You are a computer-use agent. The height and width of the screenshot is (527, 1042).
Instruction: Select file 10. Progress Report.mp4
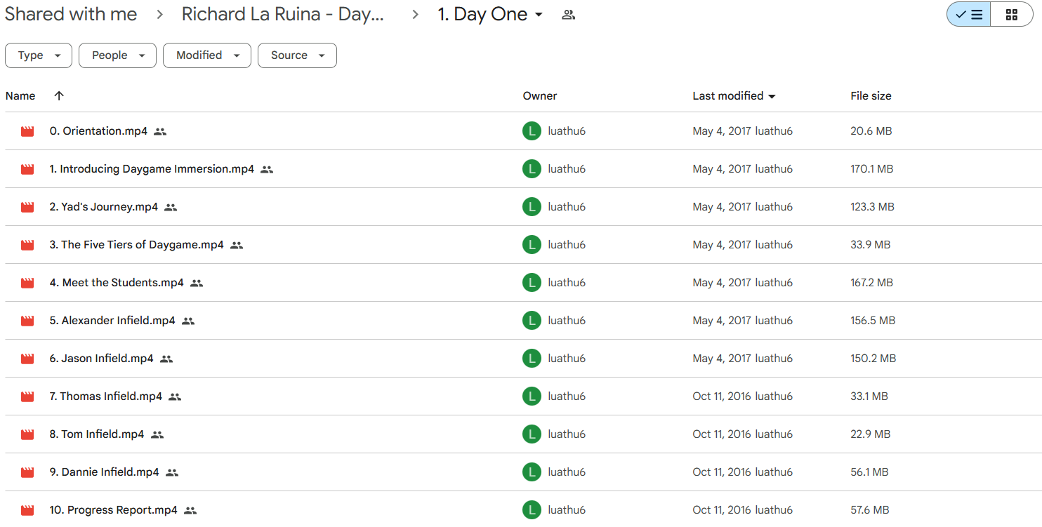coord(114,510)
